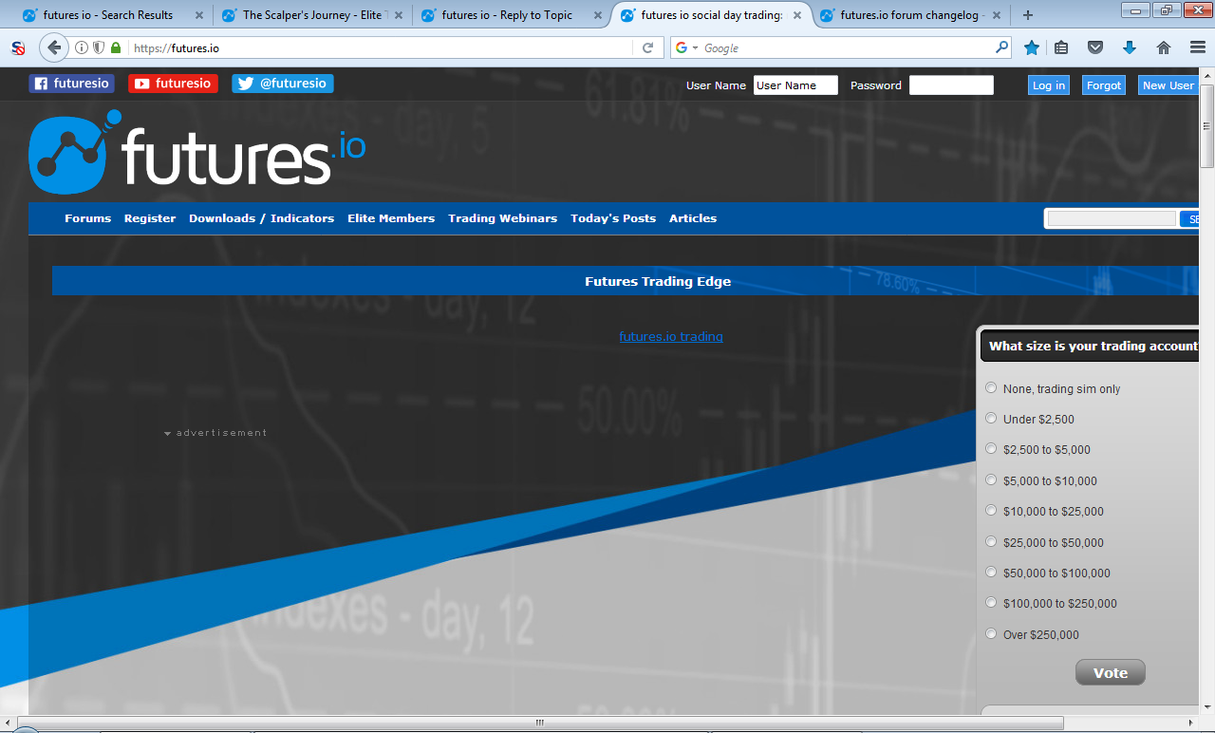Screen dimensions: 1215x733
Task: Open tracking protection shield icon
Action: pos(99,47)
